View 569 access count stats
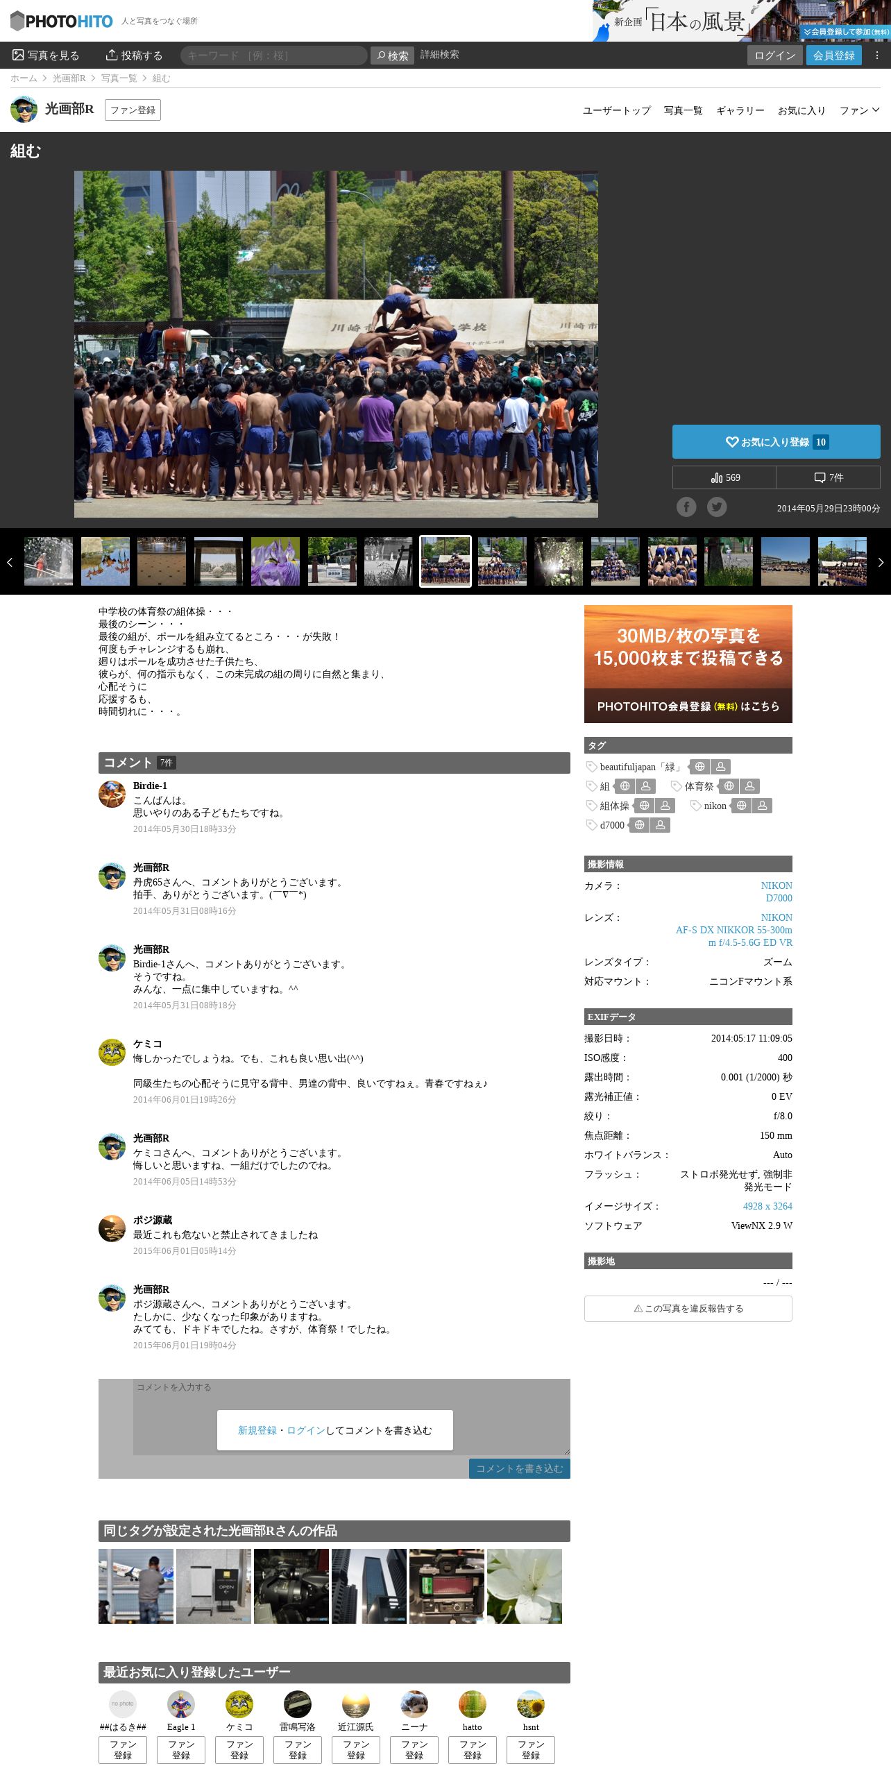Viewport: 891px width, 1782px height. pos(724,477)
